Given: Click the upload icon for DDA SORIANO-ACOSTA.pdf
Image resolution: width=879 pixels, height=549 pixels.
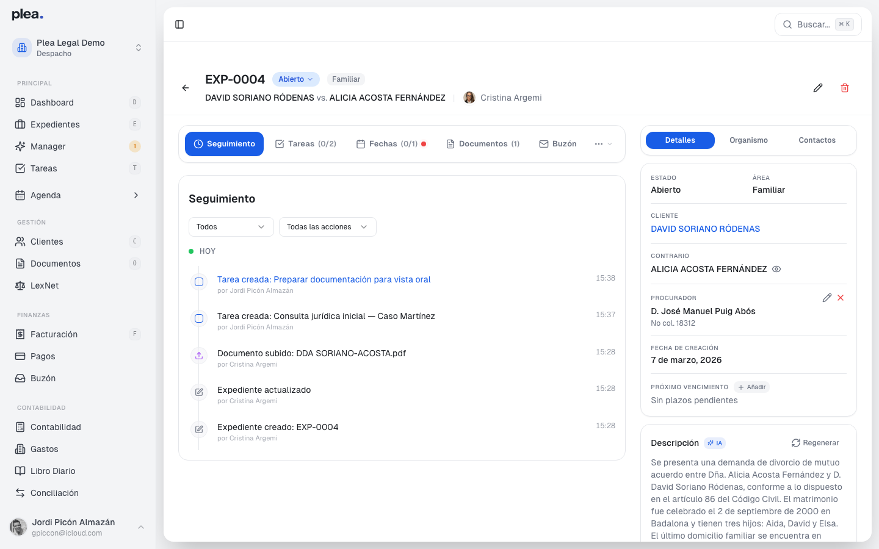Looking at the screenshot, I should pyautogui.click(x=199, y=355).
